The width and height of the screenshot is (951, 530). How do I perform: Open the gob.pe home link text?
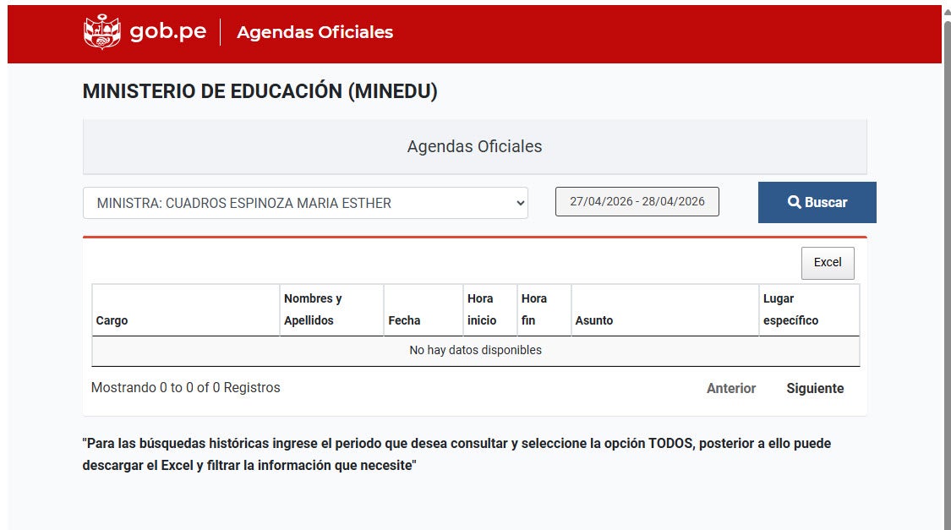(167, 32)
